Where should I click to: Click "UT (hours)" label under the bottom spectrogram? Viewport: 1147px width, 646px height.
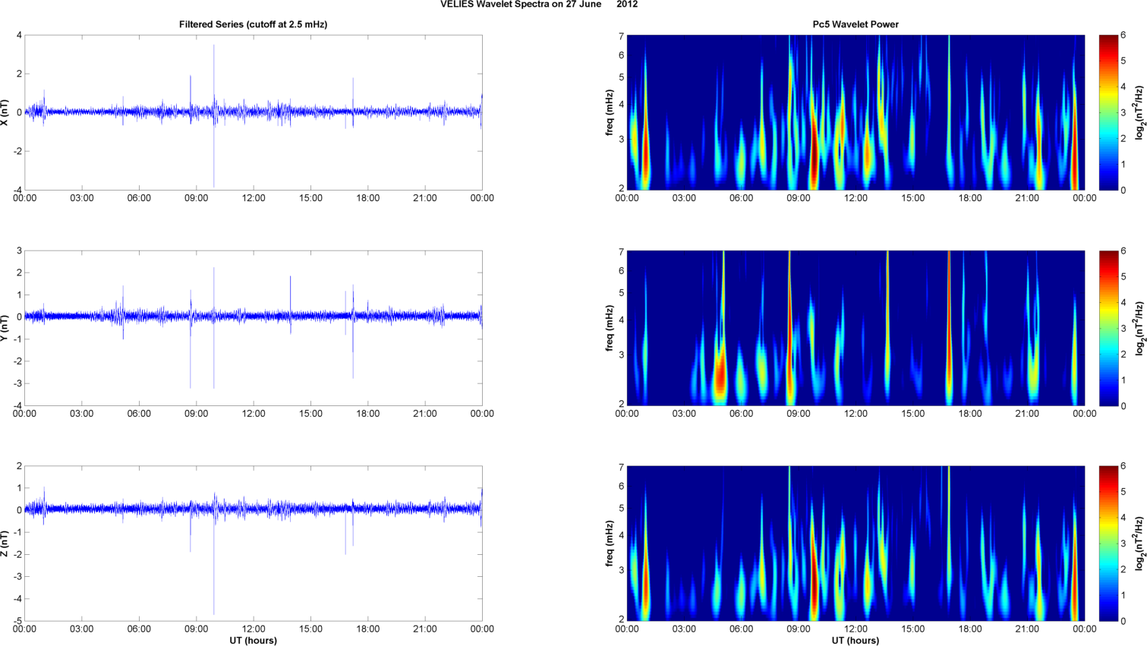[x=856, y=641]
